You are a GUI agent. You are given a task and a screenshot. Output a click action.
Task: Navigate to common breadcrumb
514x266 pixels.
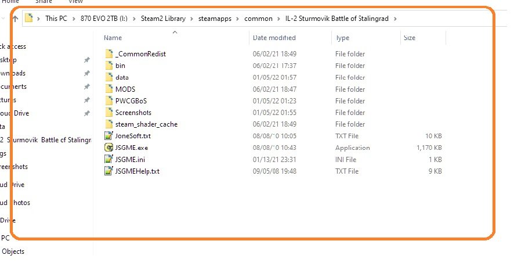[x=258, y=19]
